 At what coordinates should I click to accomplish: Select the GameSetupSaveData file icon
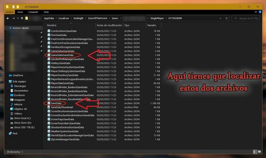tap(49, 51)
